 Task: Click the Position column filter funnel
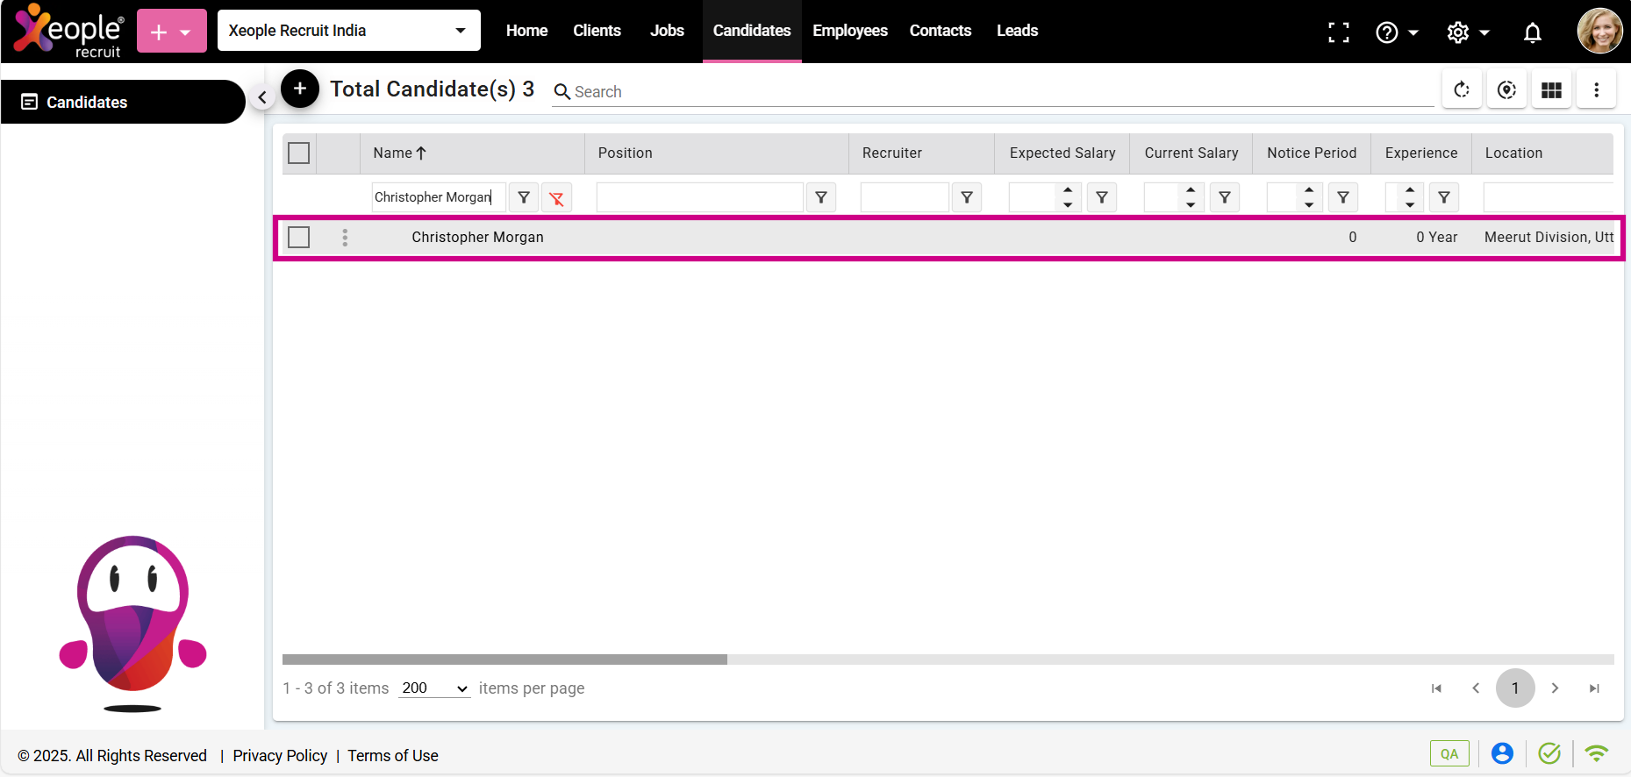point(821,198)
